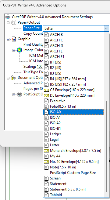Select Tabloid paper size
This screenshot has height=200, width=110.
(73, 195)
